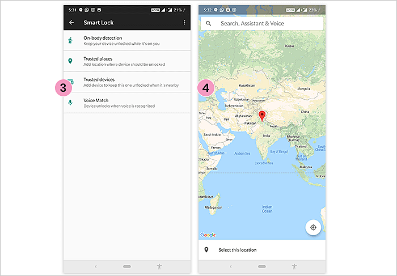397x276 pixels.
Task: Tap the 5:32 clock on map screen
Action: (x=207, y=10)
